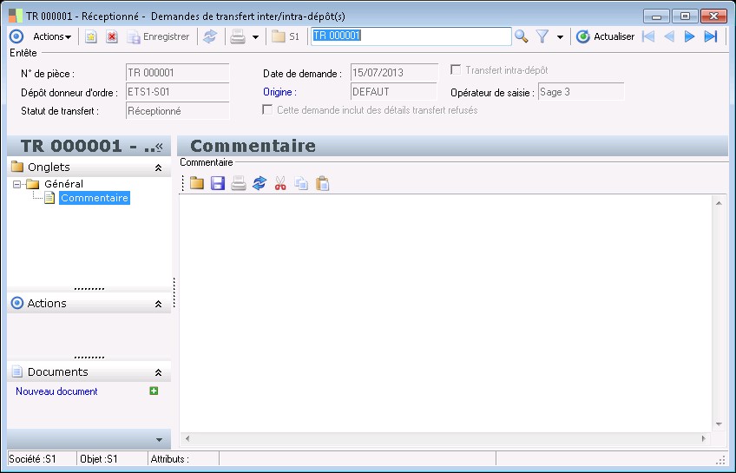
Task: Click the S1 folder button
Action: coord(286,36)
